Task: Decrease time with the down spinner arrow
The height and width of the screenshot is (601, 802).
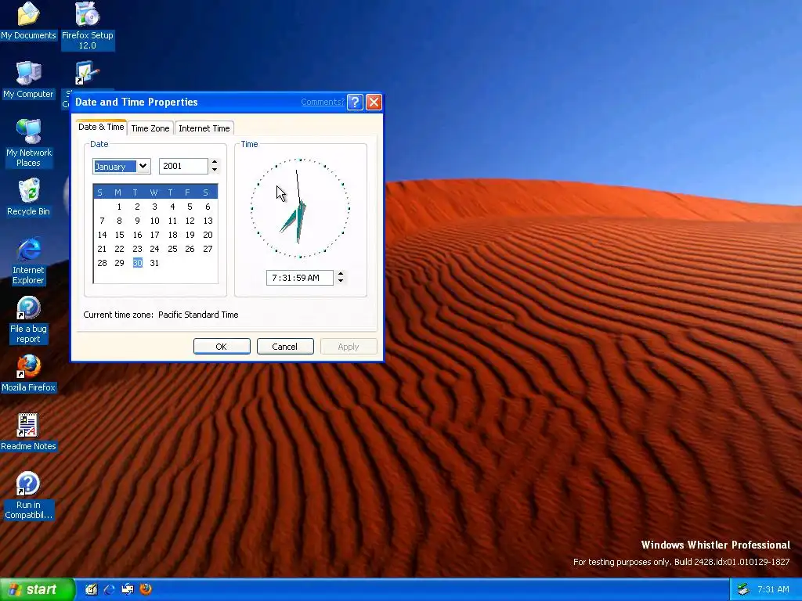Action: point(341,281)
